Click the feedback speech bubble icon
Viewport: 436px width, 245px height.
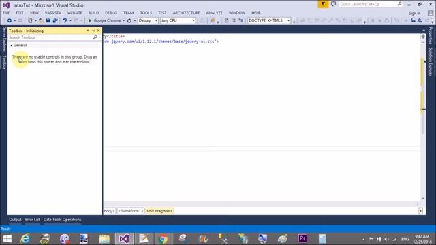click(x=333, y=4)
